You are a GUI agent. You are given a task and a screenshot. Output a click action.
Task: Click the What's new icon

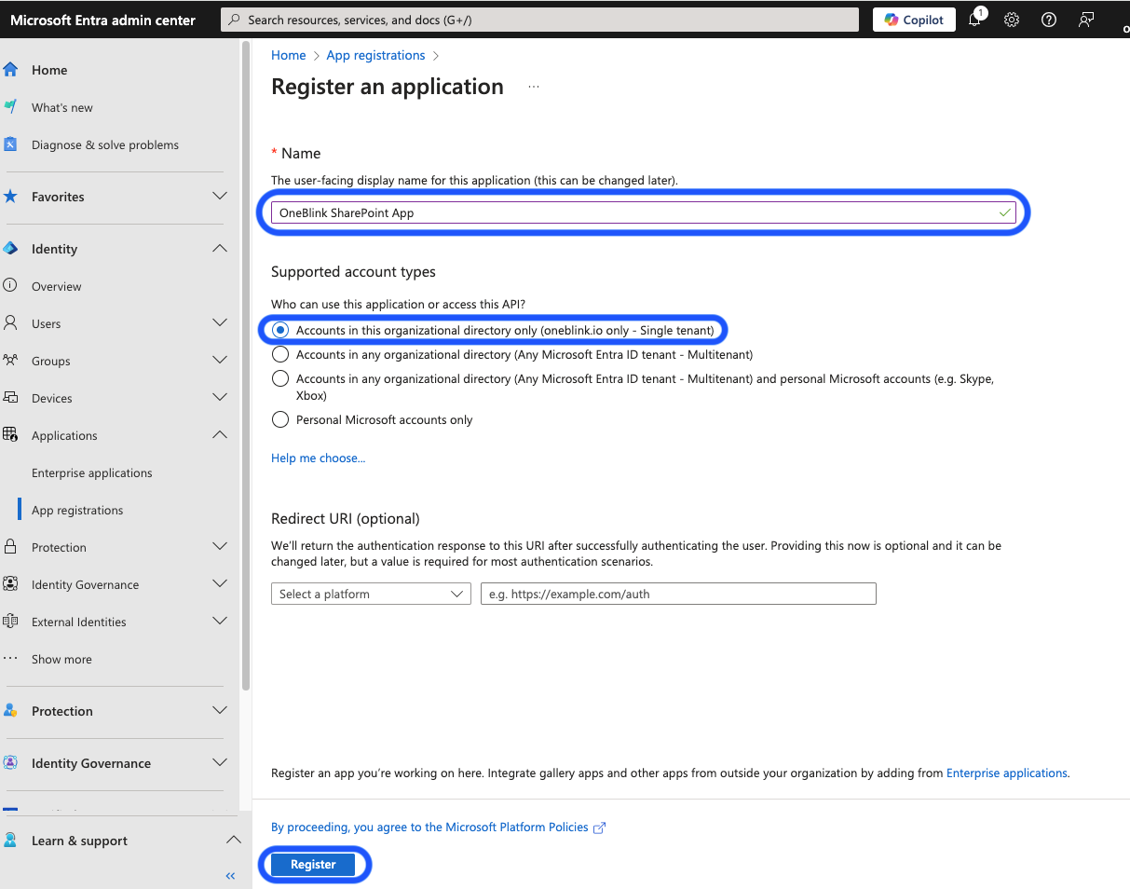[10, 107]
